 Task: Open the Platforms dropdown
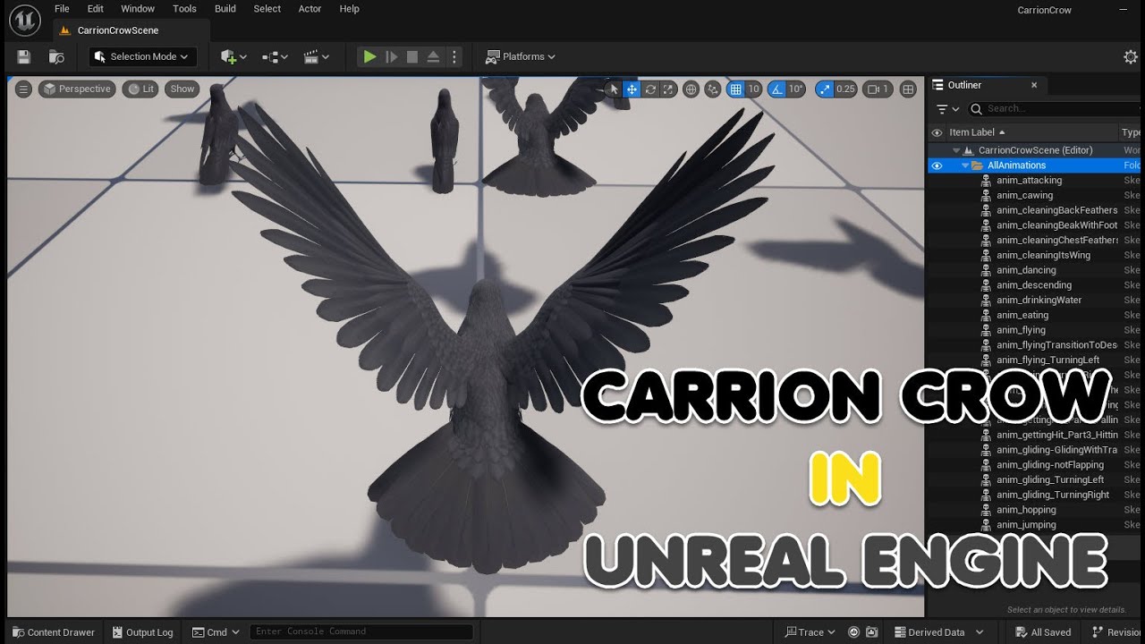pyautogui.click(x=520, y=56)
